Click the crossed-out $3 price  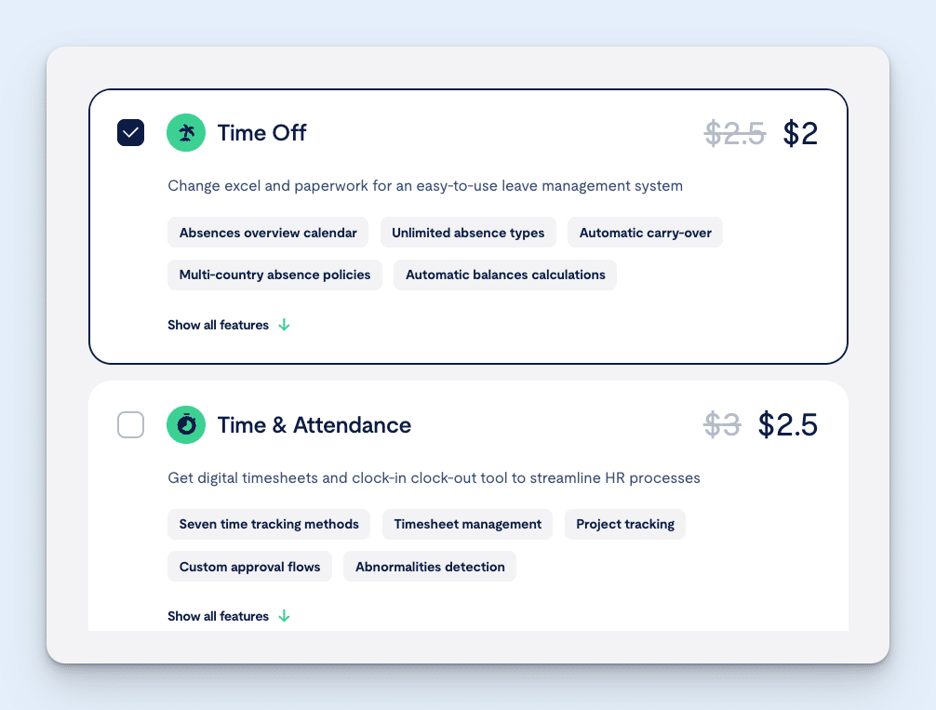click(722, 424)
